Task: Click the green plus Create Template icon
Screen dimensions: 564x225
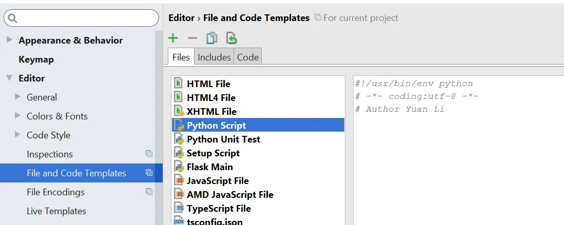Action: click(x=173, y=38)
